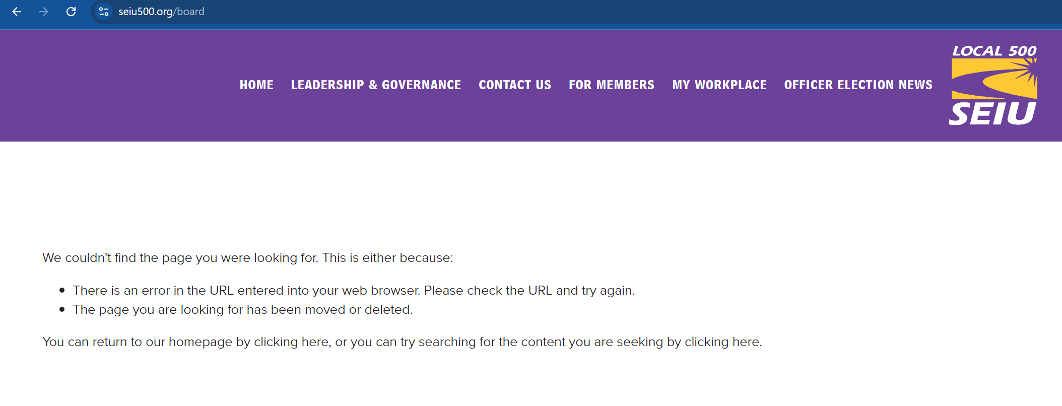Click the SEIU wordmark in logo
Viewport: 1062px width, 406px height.
pos(992,113)
